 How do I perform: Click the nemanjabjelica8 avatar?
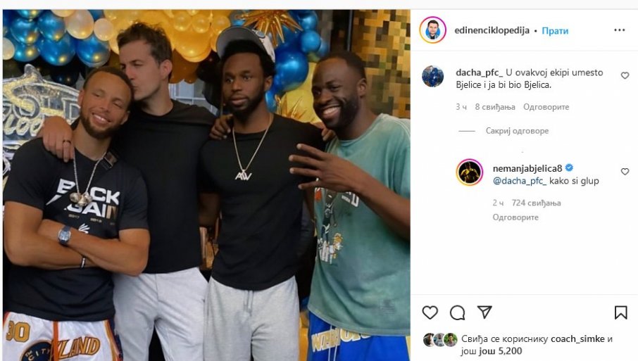click(x=469, y=172)
